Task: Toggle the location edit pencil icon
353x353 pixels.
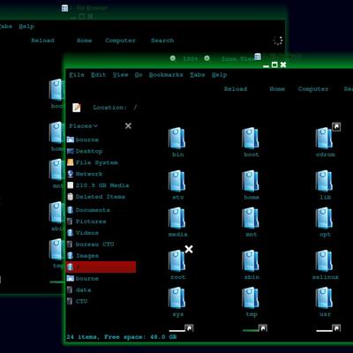Action: pos(77,108)
